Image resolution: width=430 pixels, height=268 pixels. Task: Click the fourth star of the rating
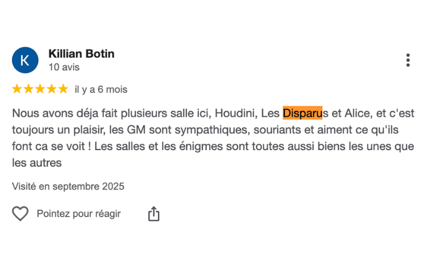click(52, 89)
